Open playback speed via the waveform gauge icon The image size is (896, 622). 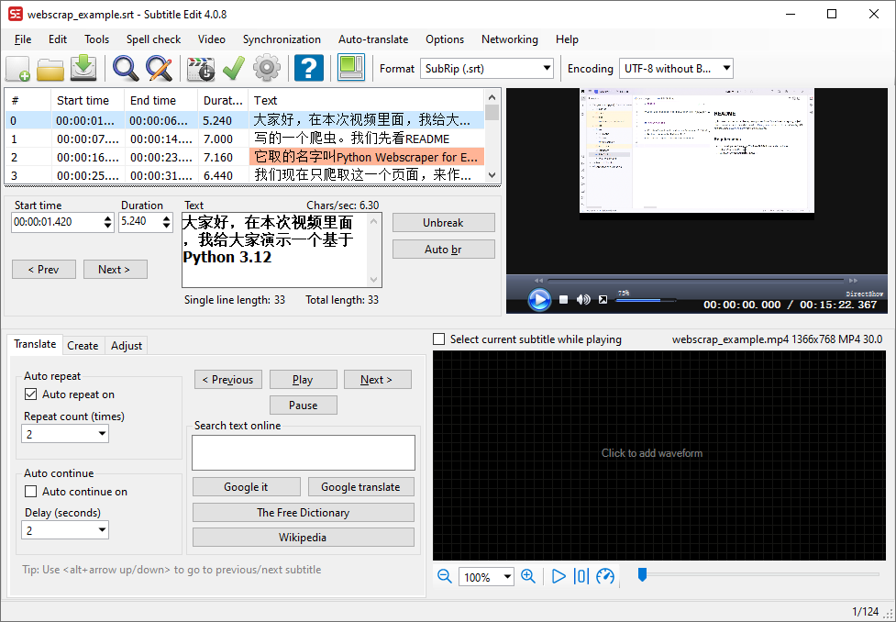[x=604, y=576]
